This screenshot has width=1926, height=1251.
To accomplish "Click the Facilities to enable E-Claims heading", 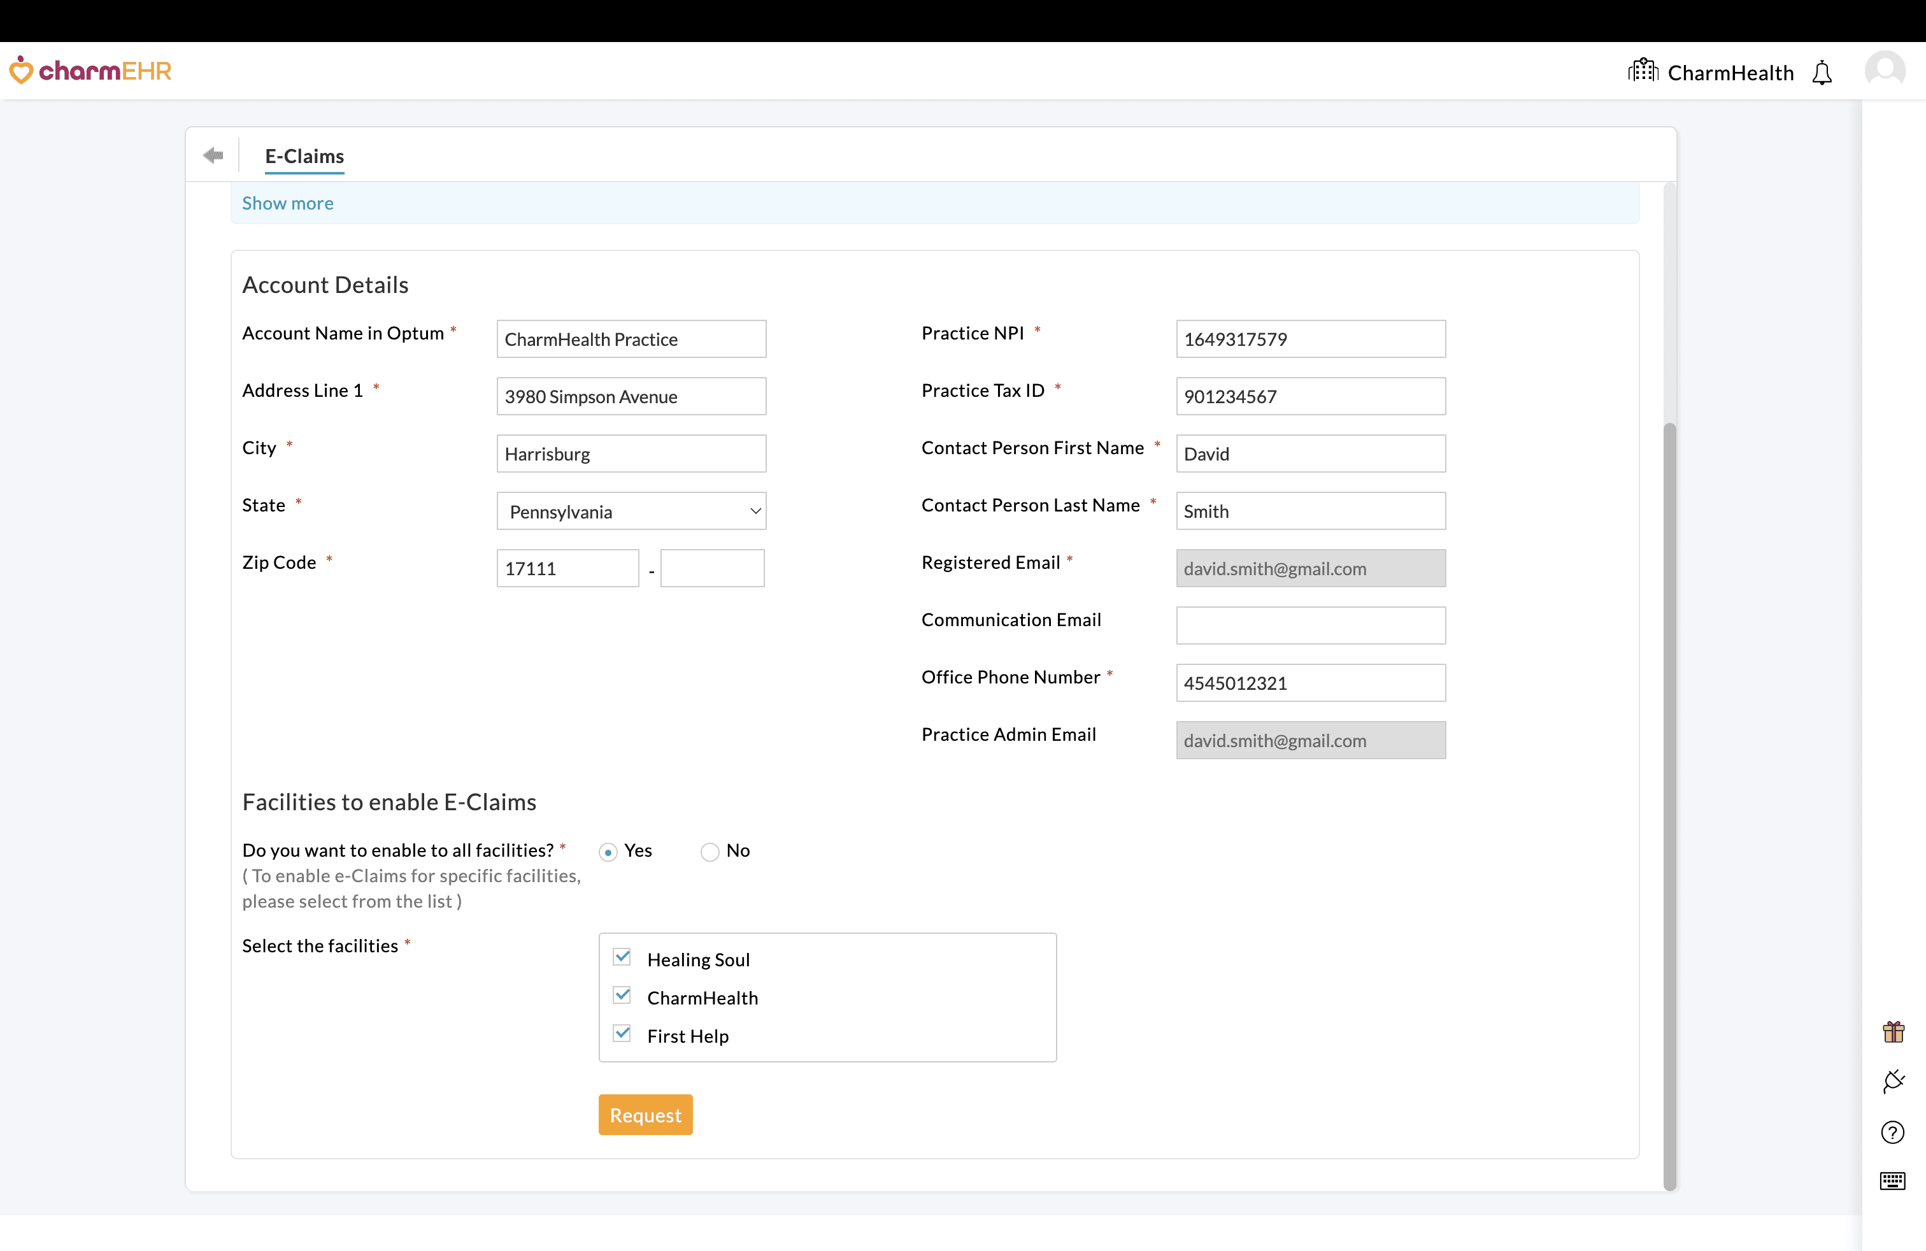I will (x=389, y=802).
